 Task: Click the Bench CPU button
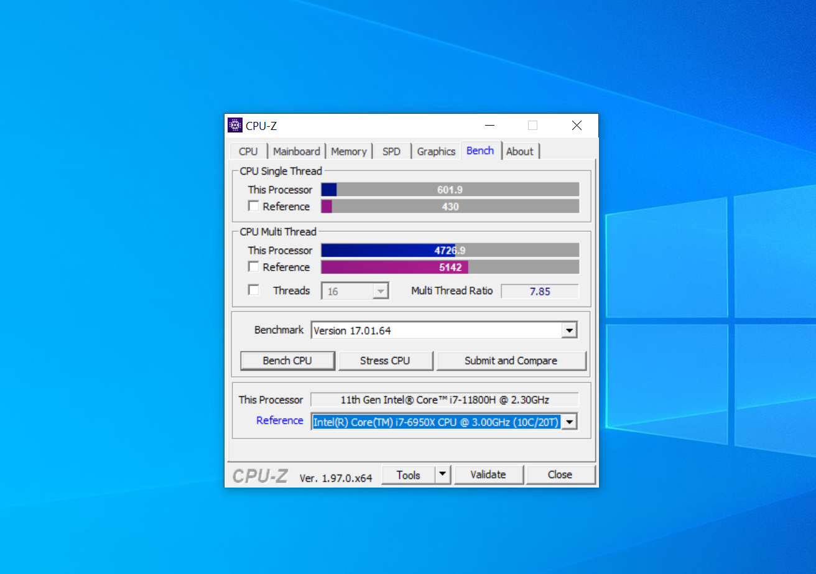point(287,361)
